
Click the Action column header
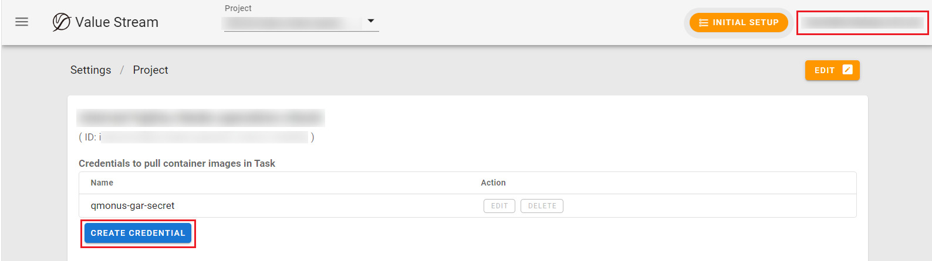click(x=493, y=183)
